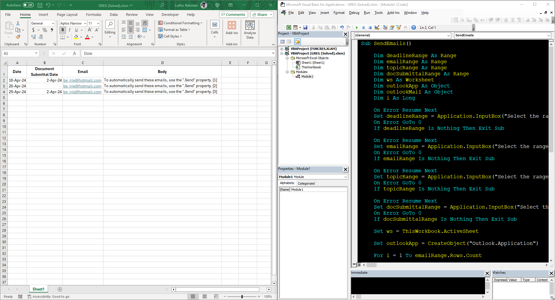
Task: Click the Wrap Text icon in Alignment
Action: click(145, 23)
